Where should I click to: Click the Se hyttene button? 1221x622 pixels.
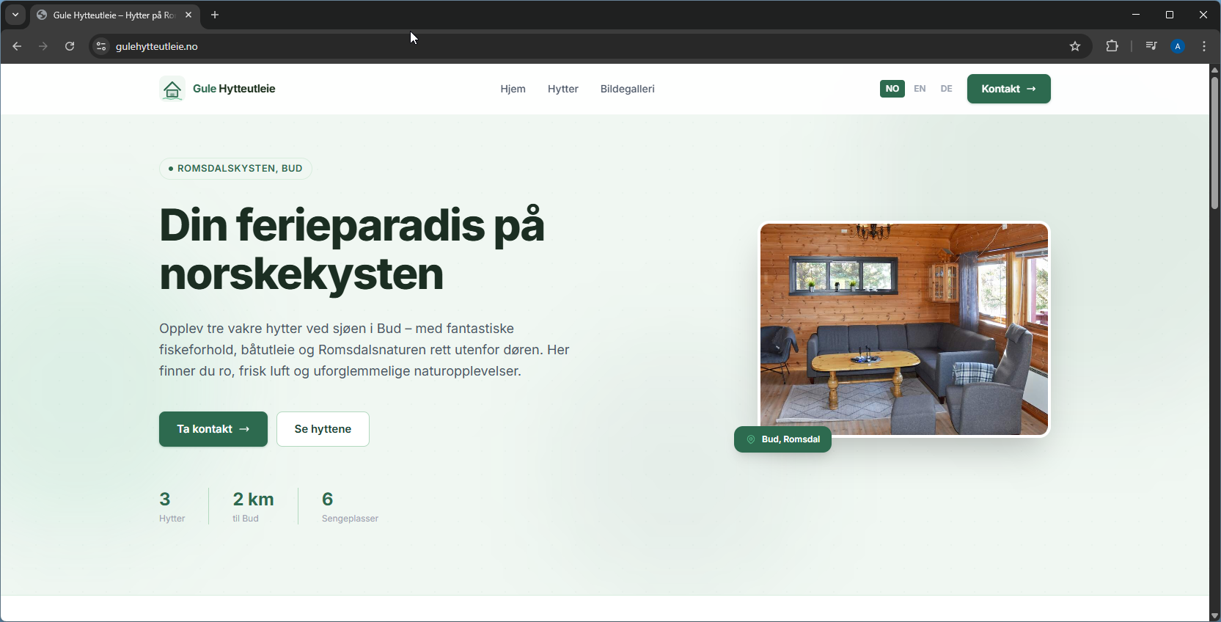coord(323,429)
